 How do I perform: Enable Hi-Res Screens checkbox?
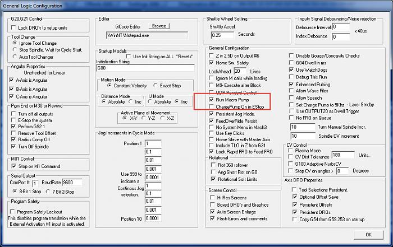pos(212,198)
